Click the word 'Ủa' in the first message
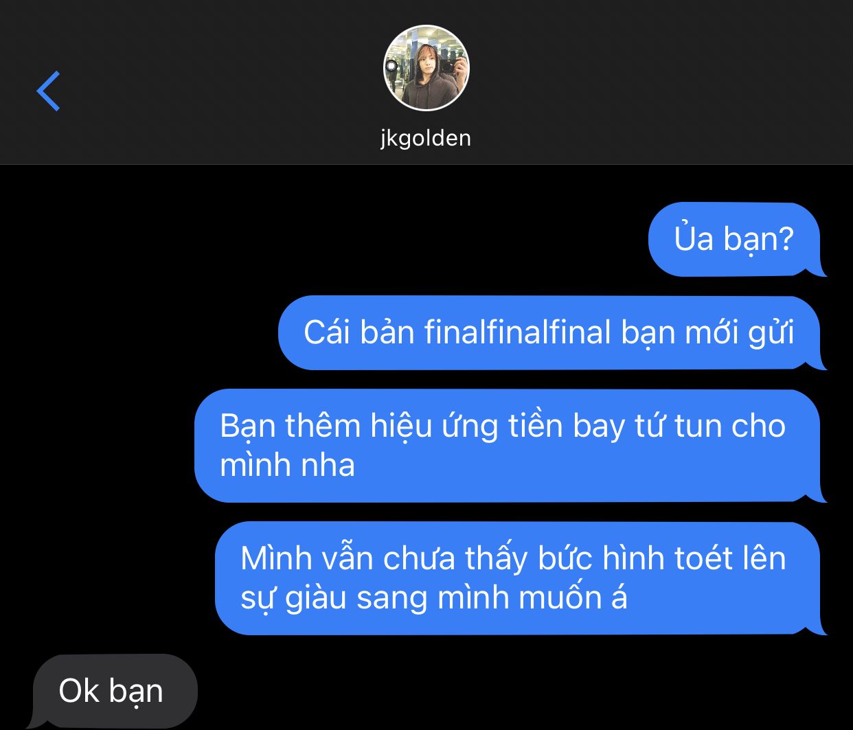Viewport: 853px width, 730px height. click(x=694, y=238)
